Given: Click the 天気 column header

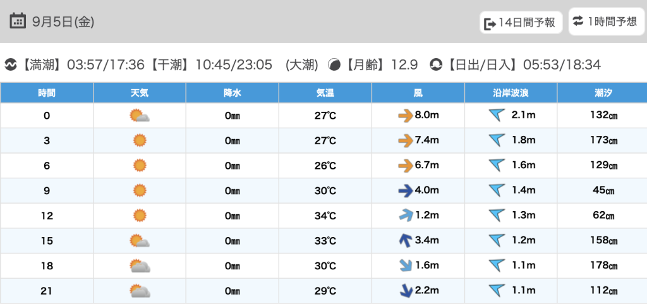Looking at the screenshot, I should 140,93.
